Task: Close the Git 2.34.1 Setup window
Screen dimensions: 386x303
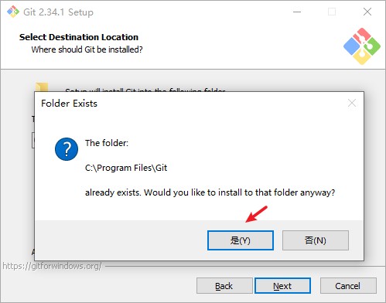Action: tap(367, 12)
